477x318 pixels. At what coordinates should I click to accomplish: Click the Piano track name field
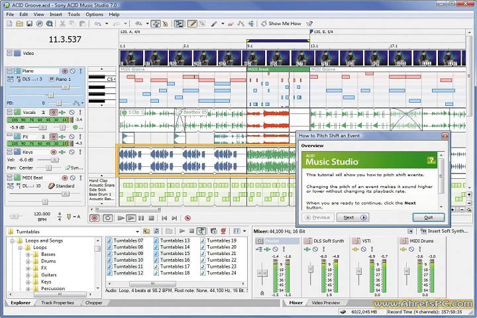click(x=40, y=71)
